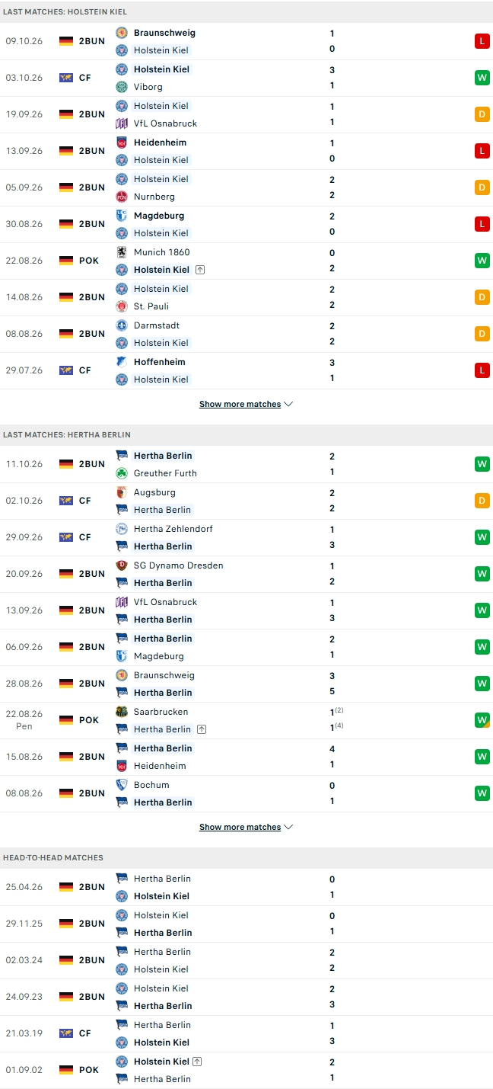The height and width of the screenshot is (1089, 493).
Task: Click the orange D badge for Augsburg match
Action: (482, 501)
